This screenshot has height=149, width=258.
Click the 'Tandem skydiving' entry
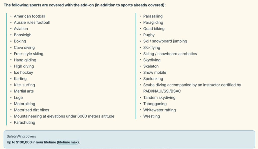point(159,98)
